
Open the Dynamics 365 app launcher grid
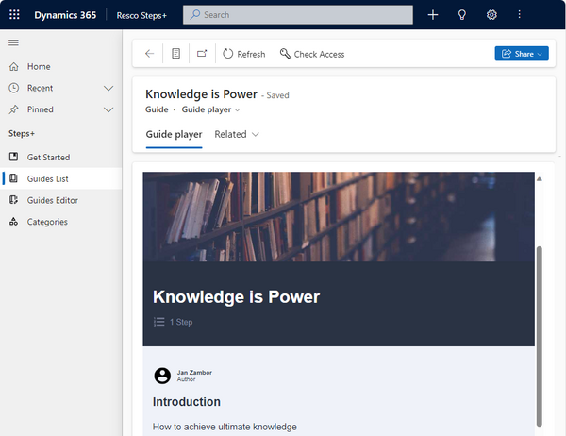(x=14, y=15)
